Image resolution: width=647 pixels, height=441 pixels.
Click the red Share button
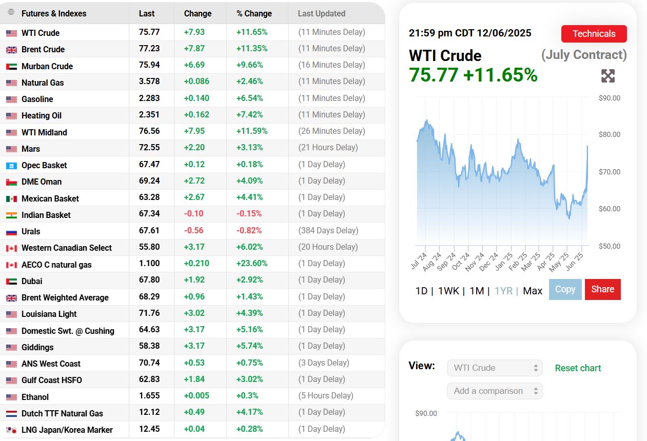(603, 289)
